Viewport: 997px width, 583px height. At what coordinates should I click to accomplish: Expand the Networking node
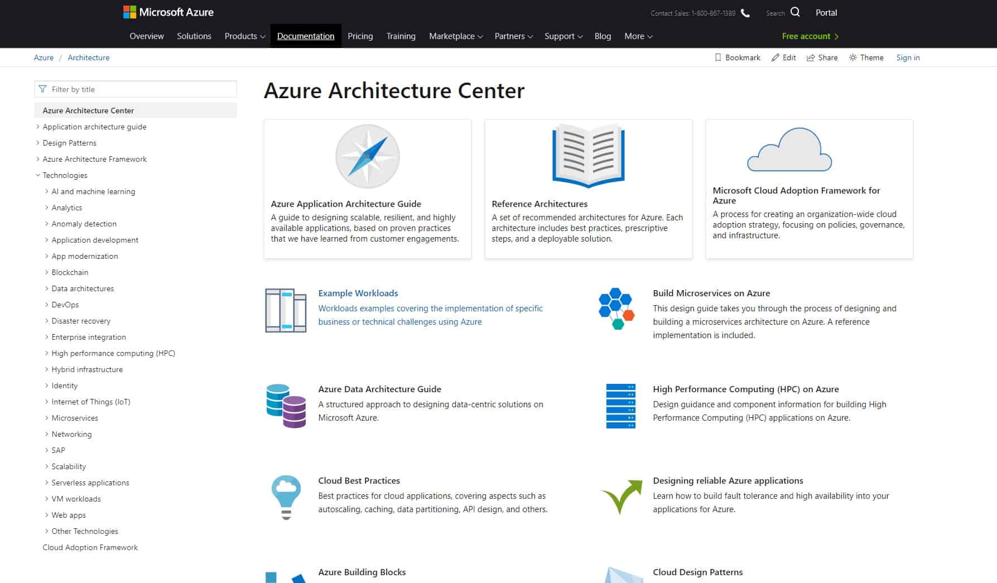coord(47,434)
